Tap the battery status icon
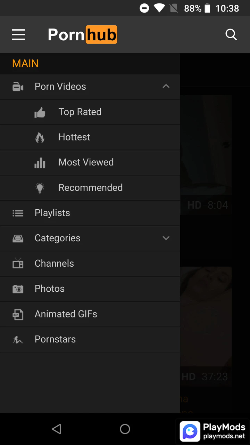This screenshot has width=250, height=445. (207, 8)
